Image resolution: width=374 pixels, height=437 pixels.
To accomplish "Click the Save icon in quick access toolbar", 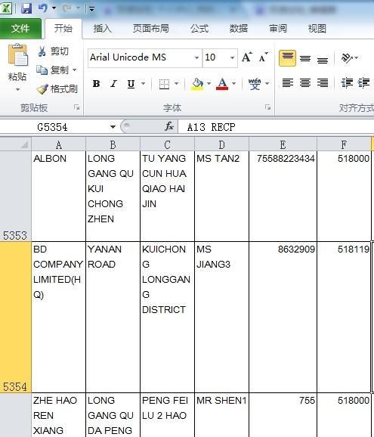I will point(26,8).
